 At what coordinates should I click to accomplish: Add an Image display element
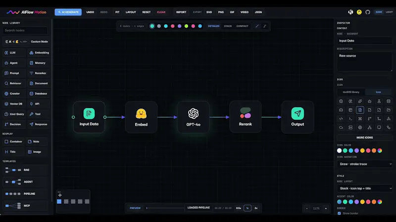pyautogui.click(x=37, y=152)
